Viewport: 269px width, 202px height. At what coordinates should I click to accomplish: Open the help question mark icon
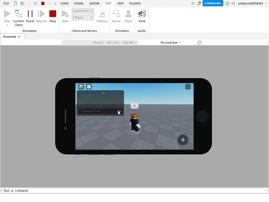point(227,3)
